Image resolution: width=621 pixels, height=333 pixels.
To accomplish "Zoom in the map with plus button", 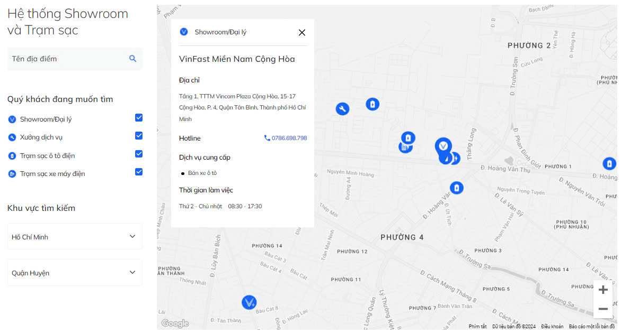I will point(602,290).
